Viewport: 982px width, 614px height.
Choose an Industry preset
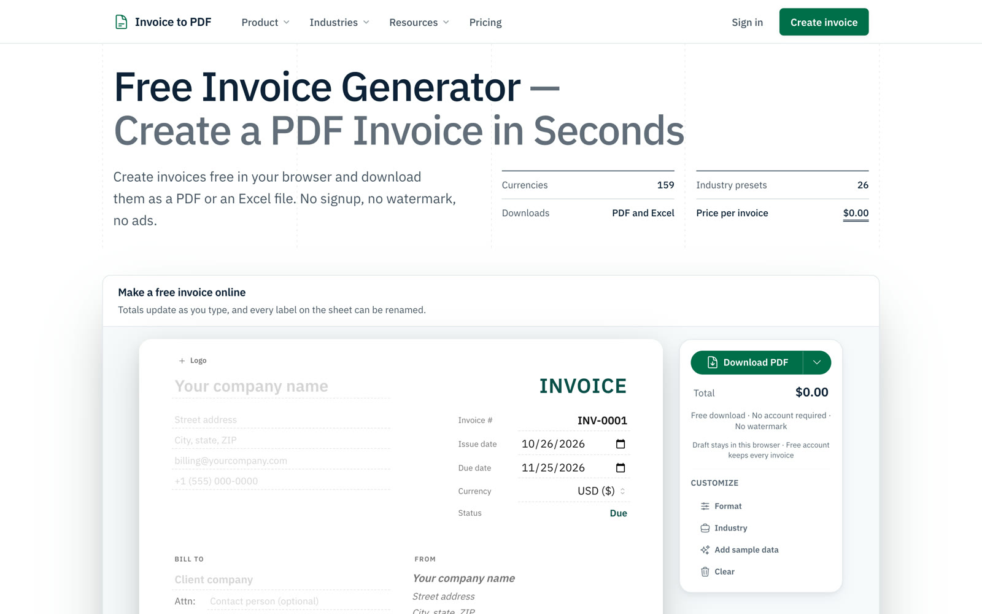click(x=724, y=528)
